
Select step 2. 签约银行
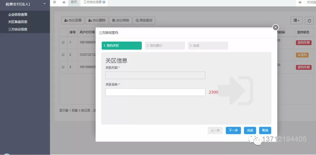165,46
